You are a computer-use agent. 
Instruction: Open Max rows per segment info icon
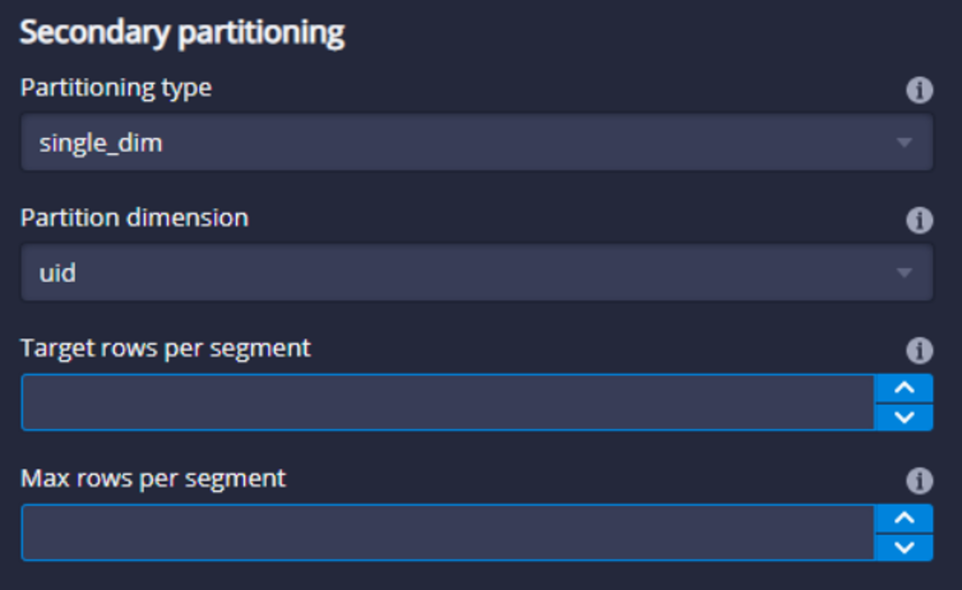(x=919, y=481)
